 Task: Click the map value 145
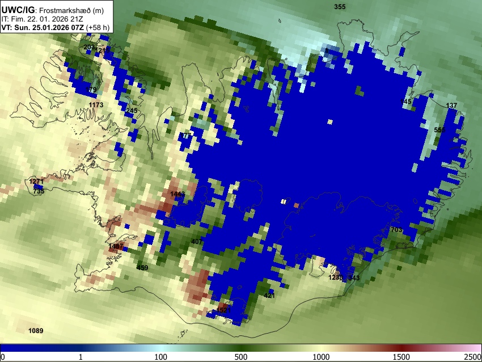[x=406, y=102]
